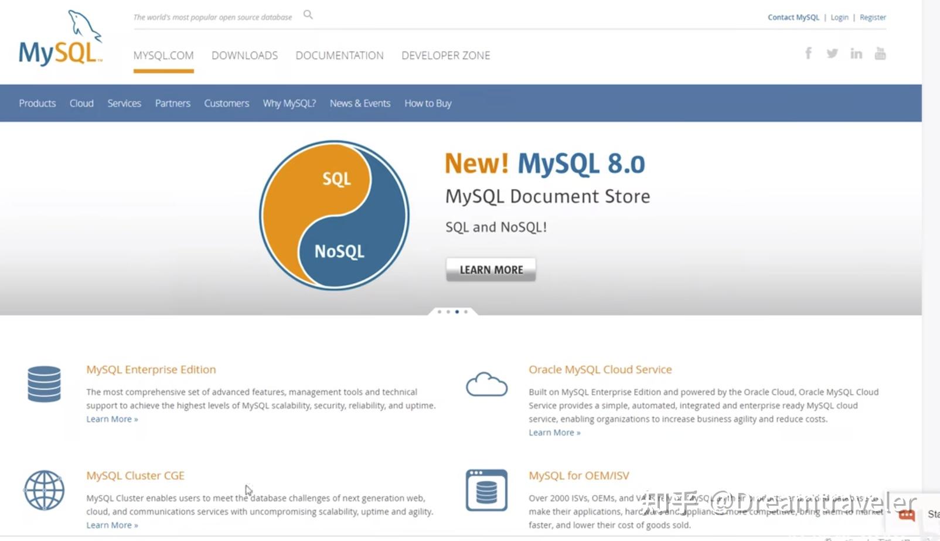Click the LinkedIn icon

pyautogui.click(x=856, y=53)
